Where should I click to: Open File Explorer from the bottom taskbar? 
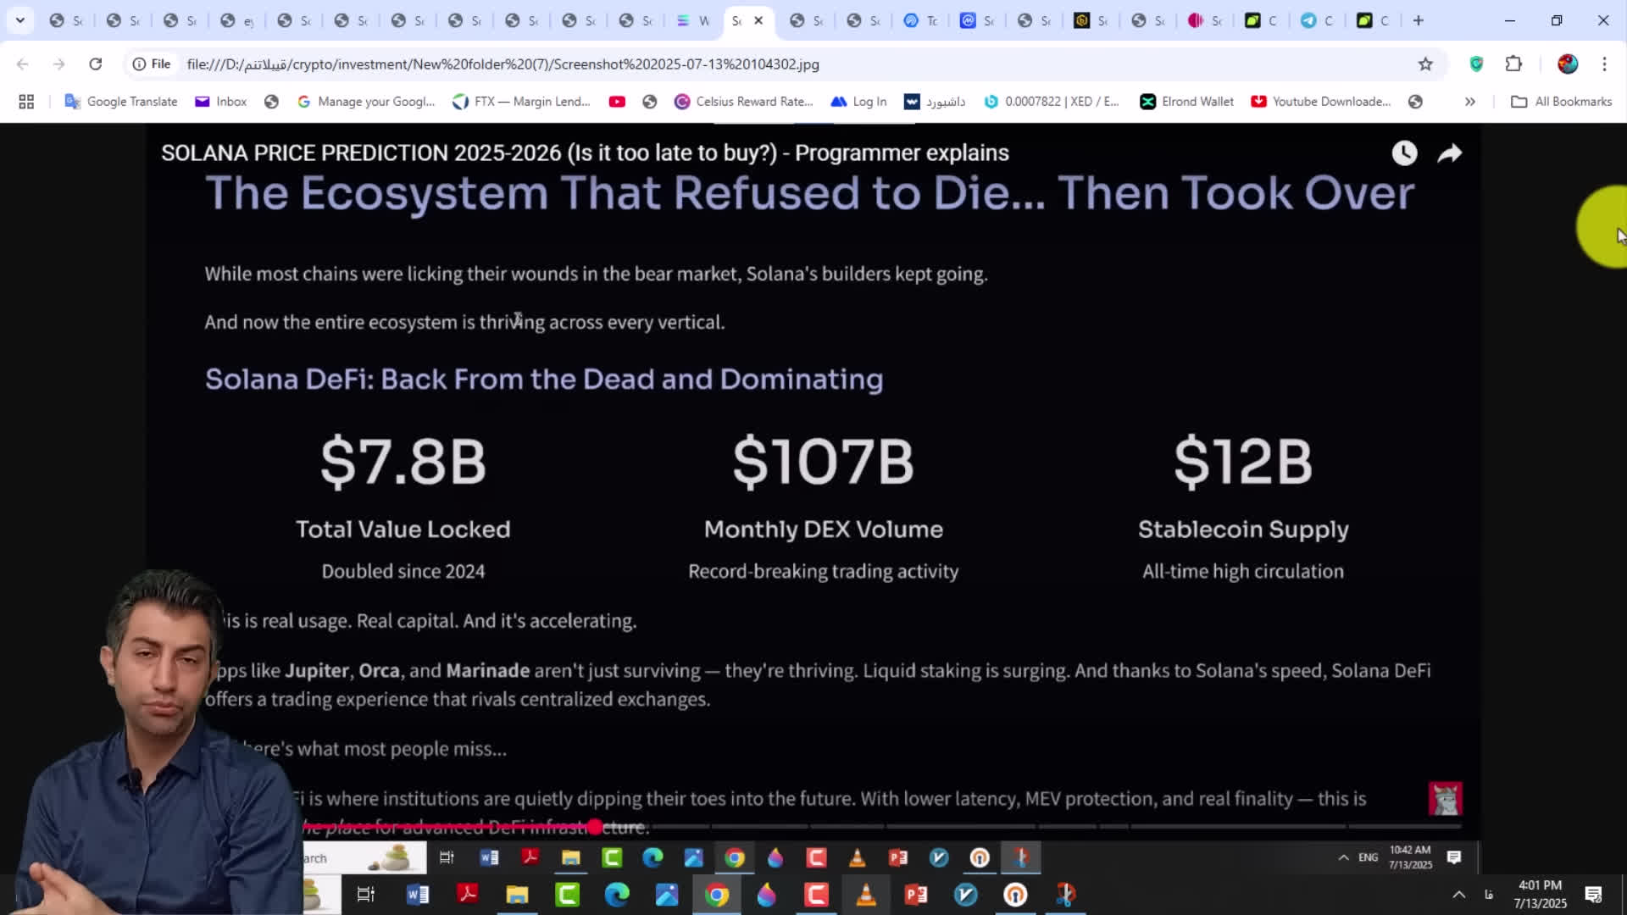(517, 895)
